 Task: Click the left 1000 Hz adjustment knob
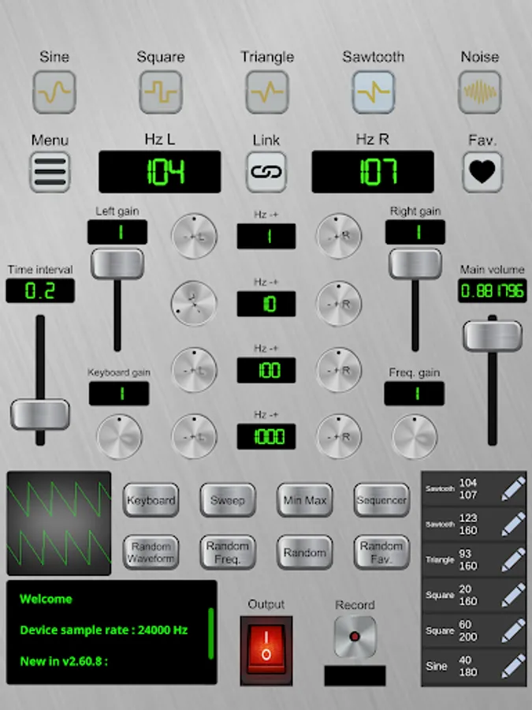[195, 436]
